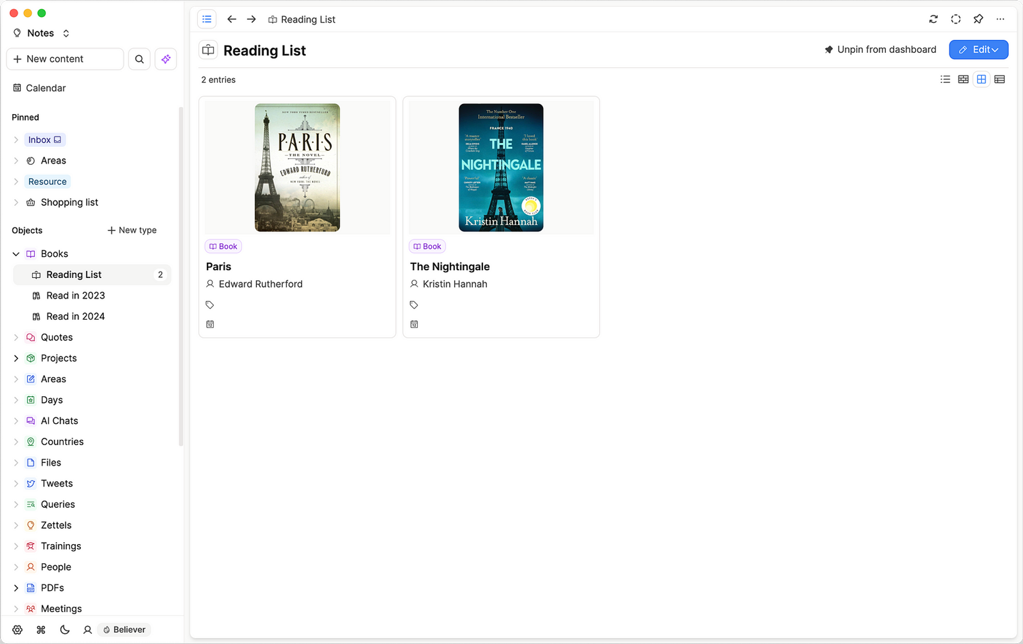Image resolution: width=1023 pixels, height=644 pixels.
Task: Click The Nightingale cover thumbnail
Action: tap(501, 167)
